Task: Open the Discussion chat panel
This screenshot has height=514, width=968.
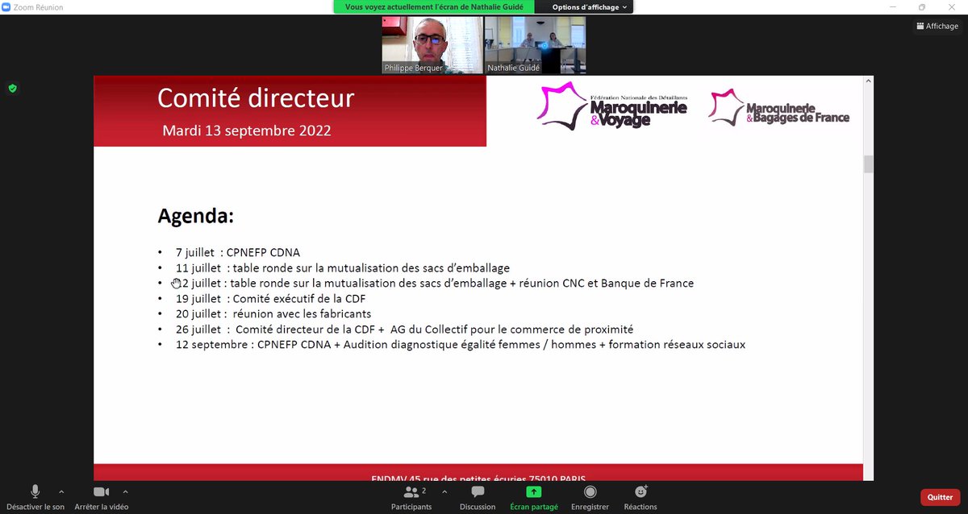Action: pyautogui.click(x=478, y=497)
